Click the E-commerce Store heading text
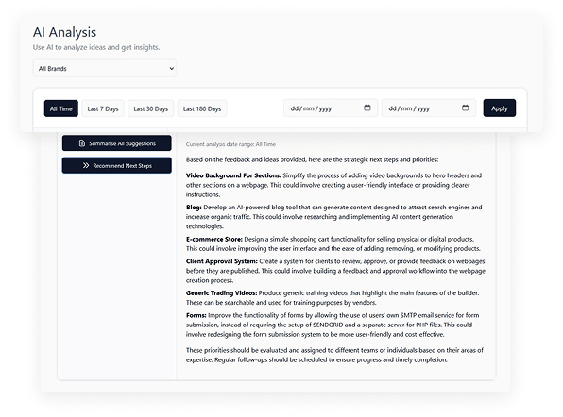563x417 pixels. [214, 239]
